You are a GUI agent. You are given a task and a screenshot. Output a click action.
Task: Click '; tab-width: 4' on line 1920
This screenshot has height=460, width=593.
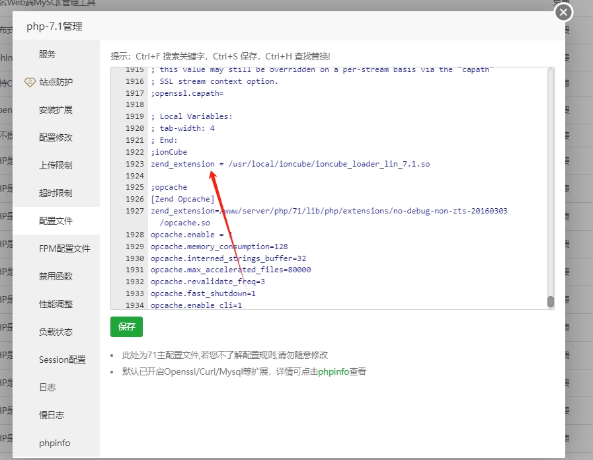pyautogui.click(x=182, y=128)
